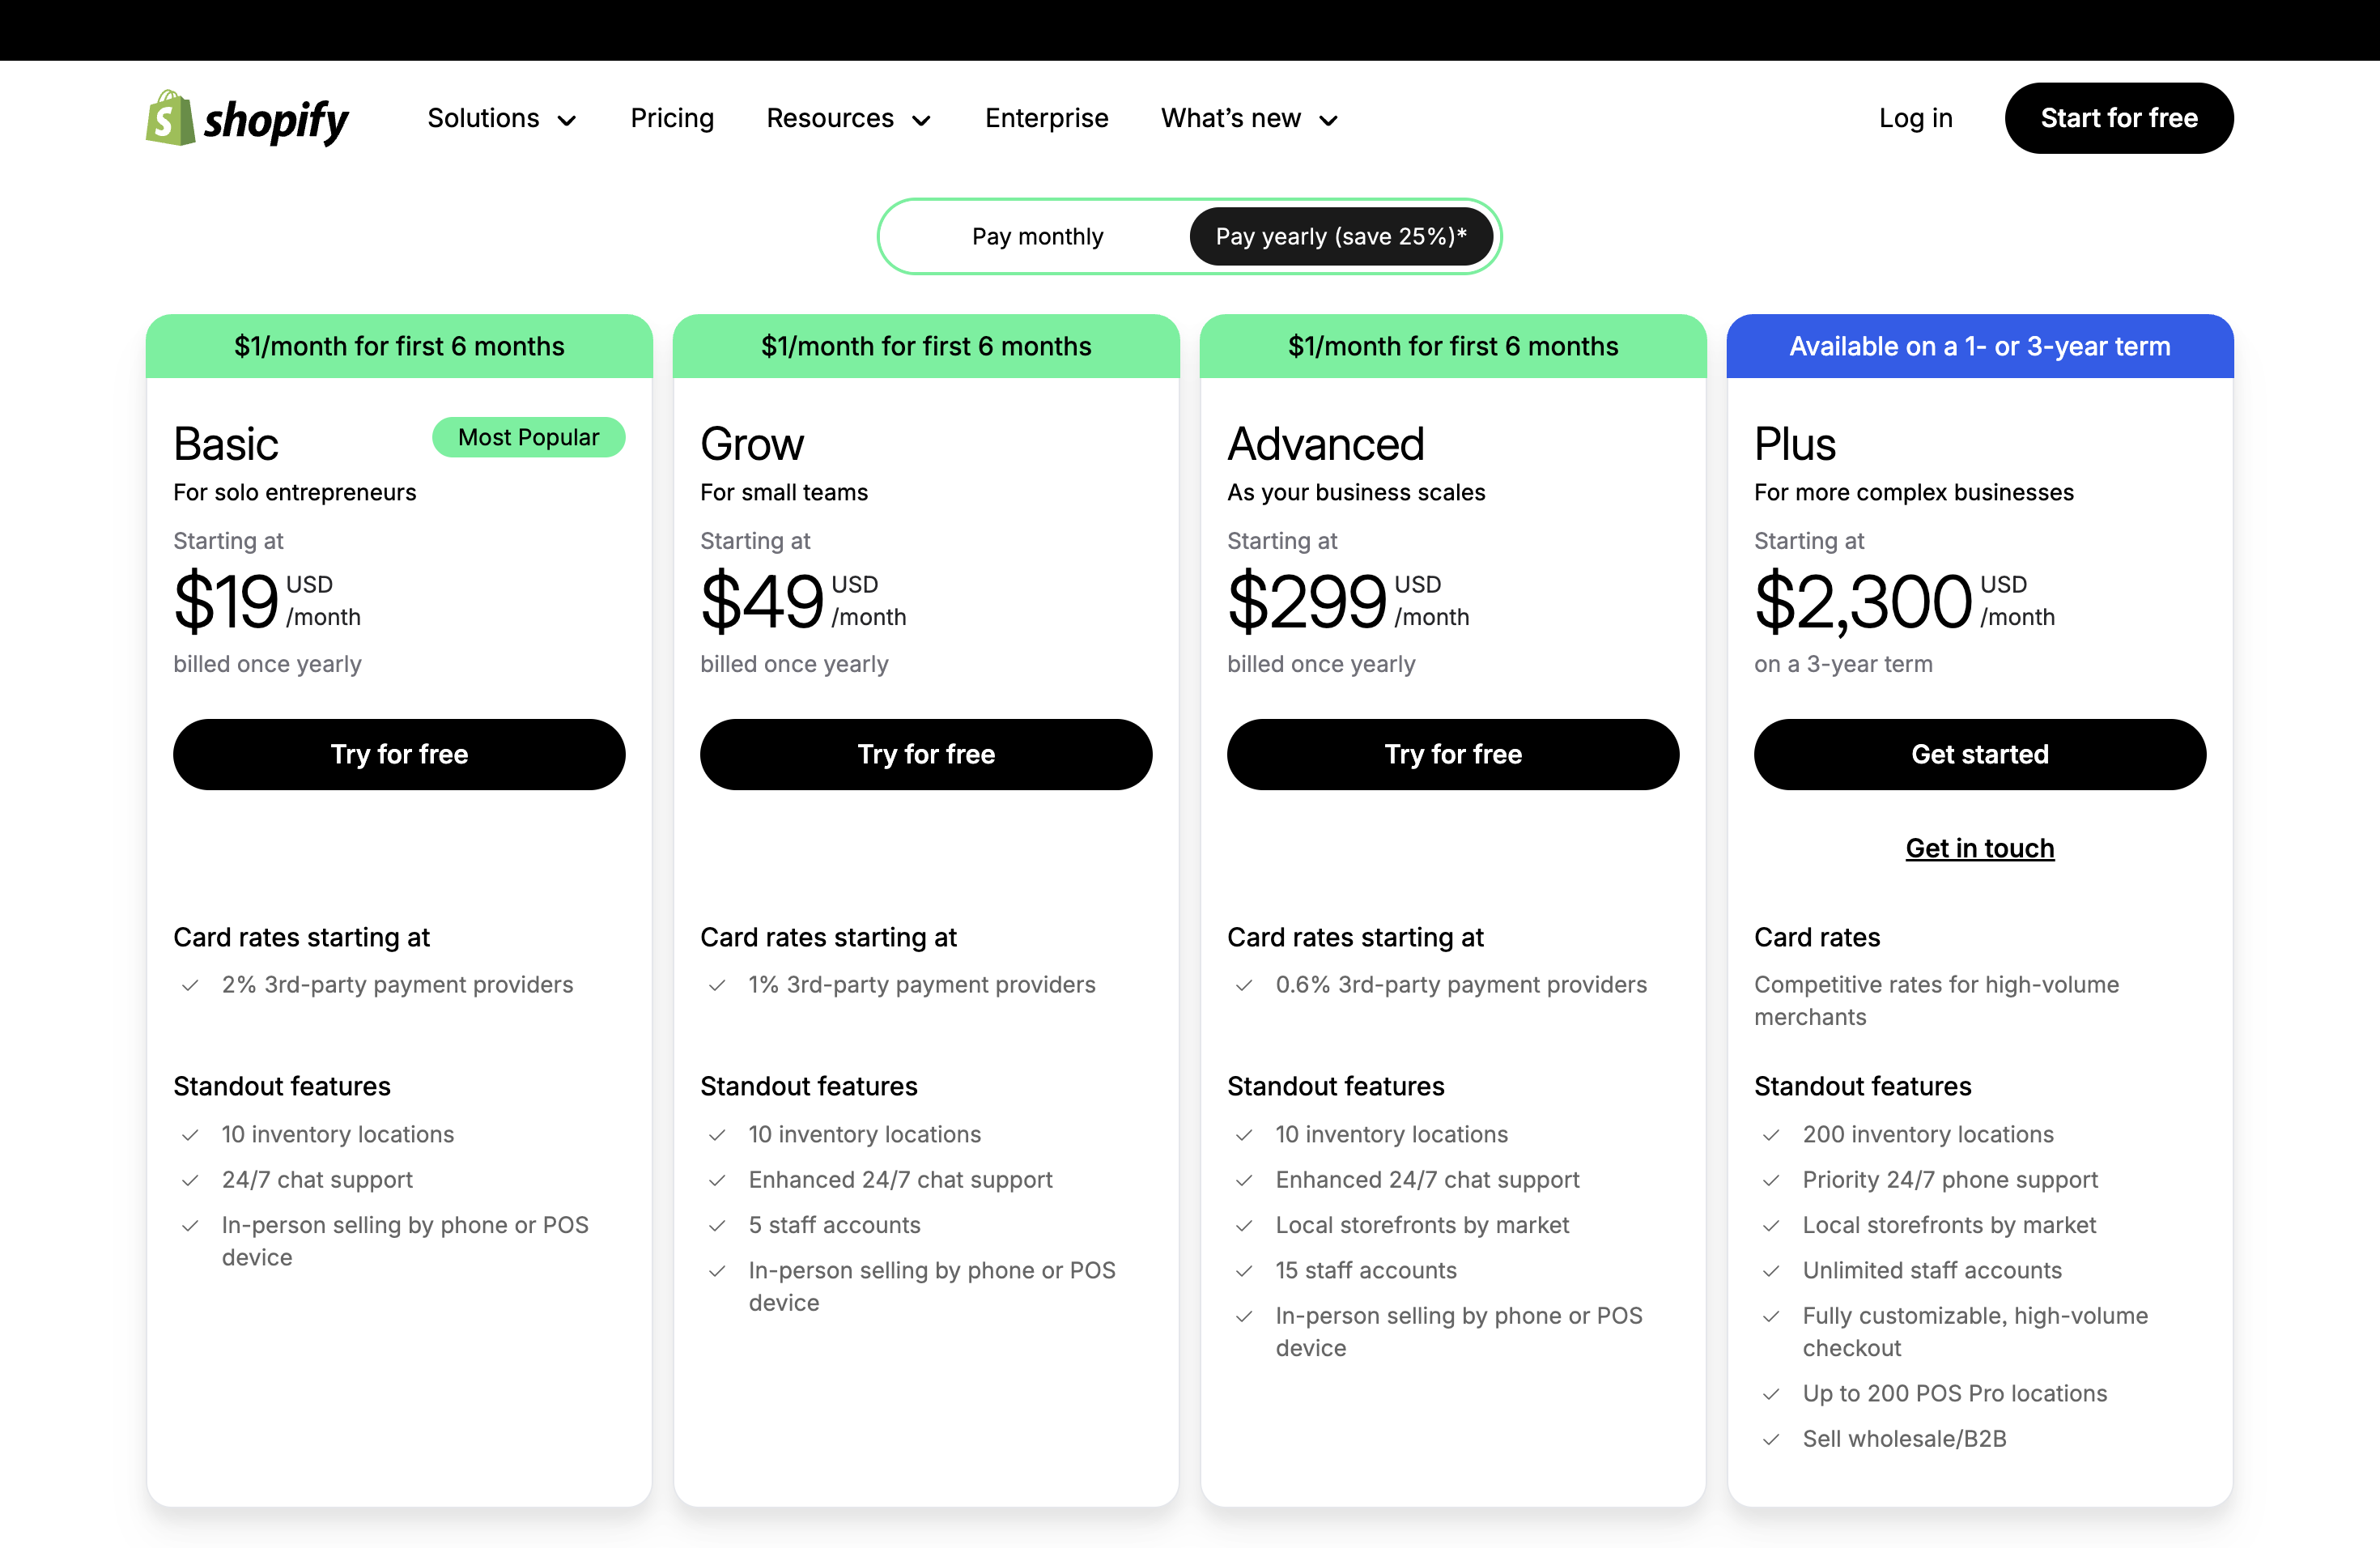Click the $49 Grow price
Image resolution: width=2380 pixels, height=1548 pixels.
point(762,601)
